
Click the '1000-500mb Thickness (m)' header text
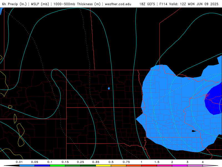click(x=77, y=4)
